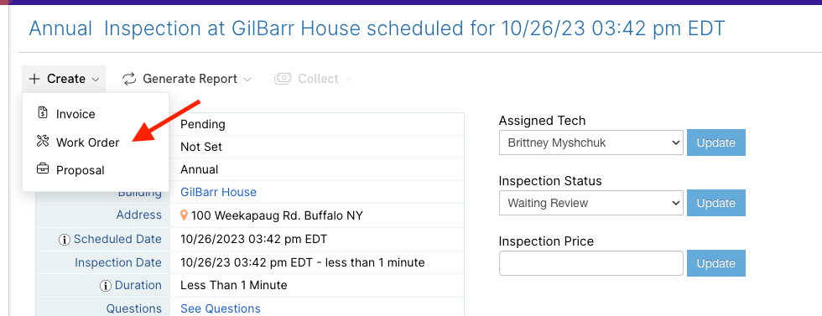Viewport: 822px width, 316px height.
Task: Click the Duration info icon
Action: [x=106, y=286]
